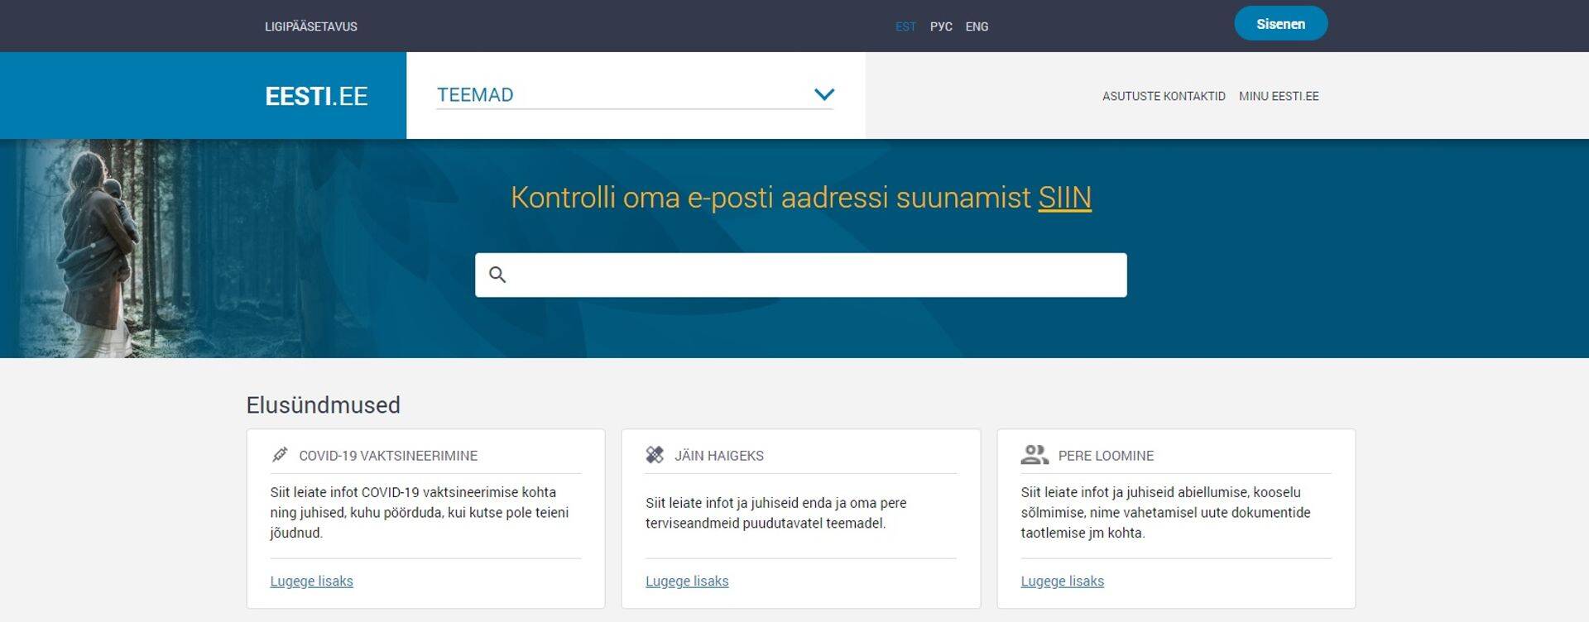This screenshot has width=1589, height=622.
Task: Switch language to EST
Action: 905,26
